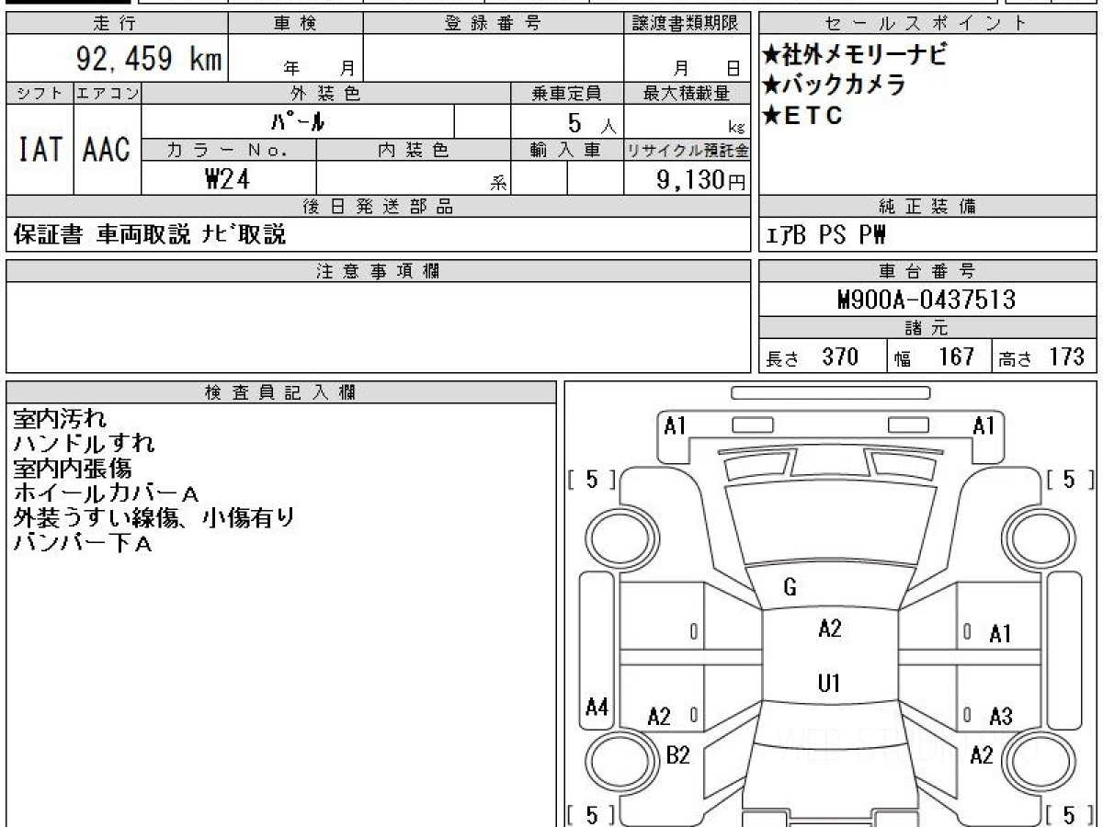Click the 登録番号 header cell
The height and width of the screenshot is (827, 1103).
tap(494, 24)
